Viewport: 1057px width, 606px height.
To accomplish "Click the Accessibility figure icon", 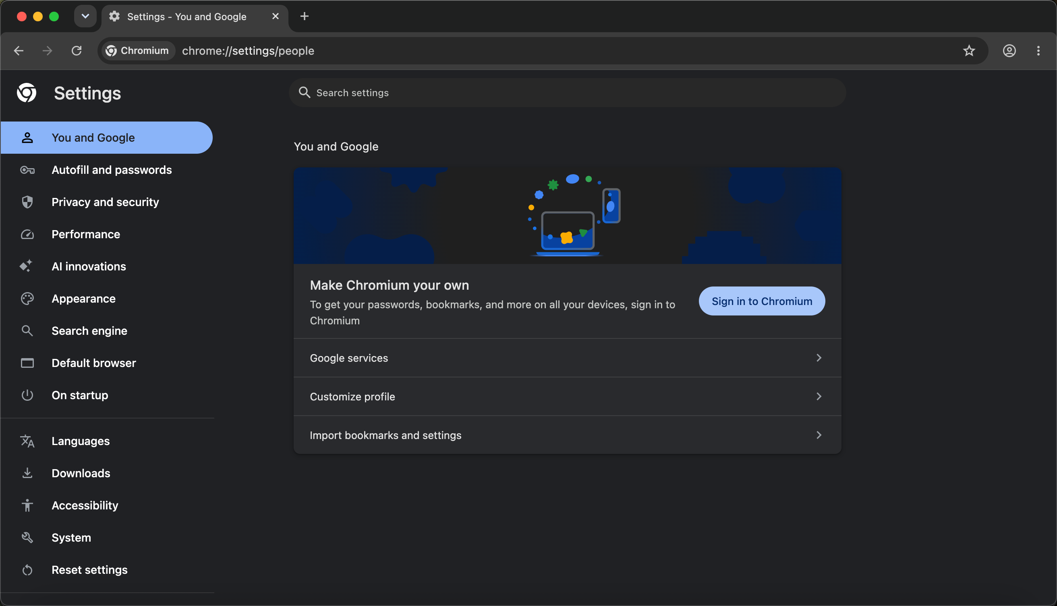I will (x=27, y=505).
